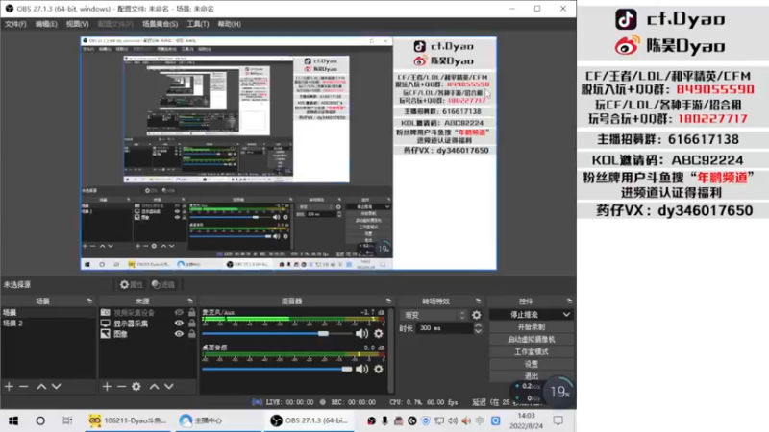The image size is (769, 432).
Task: Open the 文件(F) menu
Action: [x=15, y=24]
